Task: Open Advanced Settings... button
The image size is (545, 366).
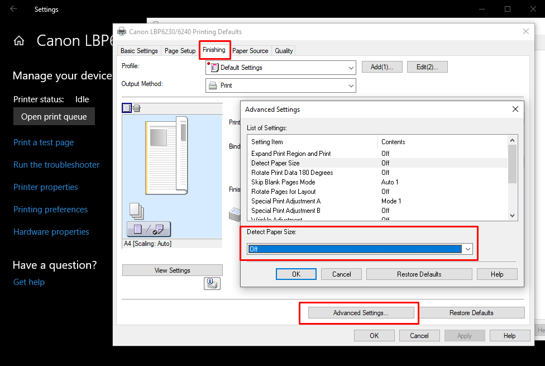Action: (361, 313)
